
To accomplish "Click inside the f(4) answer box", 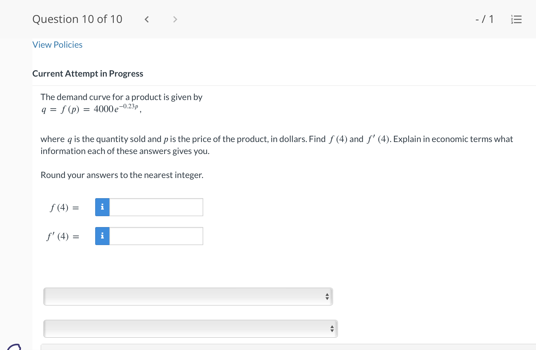I will (x=155, y=207).
